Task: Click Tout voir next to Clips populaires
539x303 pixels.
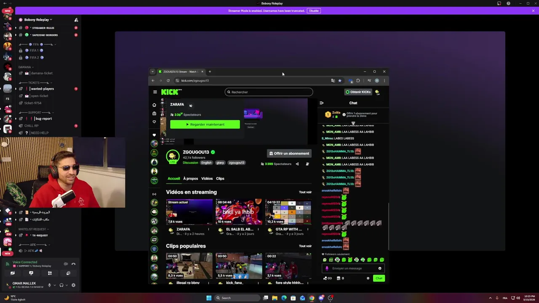Action: tap(305, 246)
